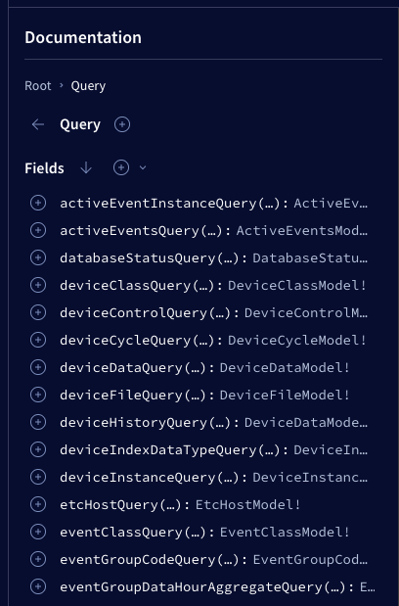Add databaseStatusQuery field with plus icon
The image size is (399, 606).
[x=38, y=257]
